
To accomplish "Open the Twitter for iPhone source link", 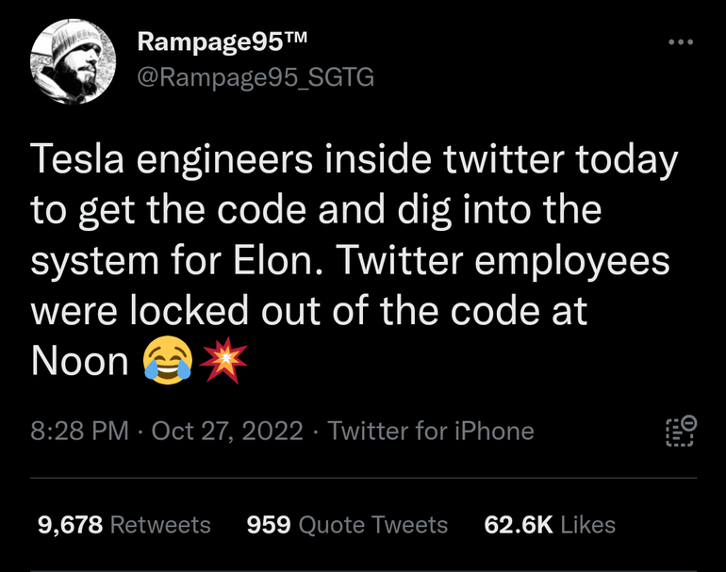I will (431, 432).
